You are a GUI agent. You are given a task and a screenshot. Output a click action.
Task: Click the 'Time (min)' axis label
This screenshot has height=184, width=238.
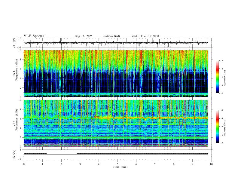coord(120,167)
